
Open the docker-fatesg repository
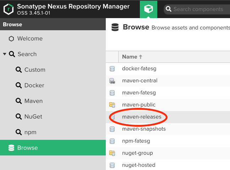coord(139,68)
